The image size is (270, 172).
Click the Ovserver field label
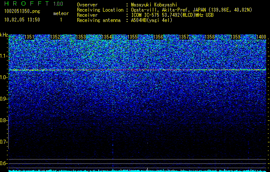(87, 5)
